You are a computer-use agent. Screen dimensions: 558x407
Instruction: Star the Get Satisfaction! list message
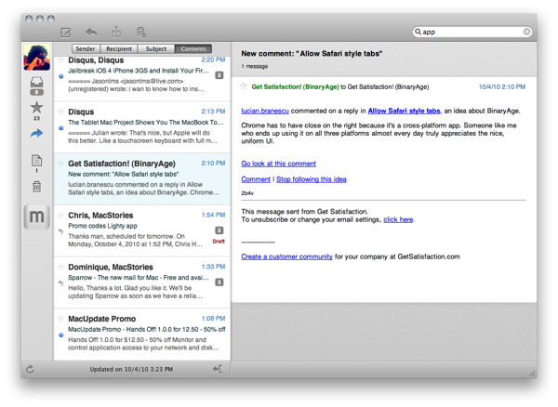pyautogui.click(x=60, y=164)
